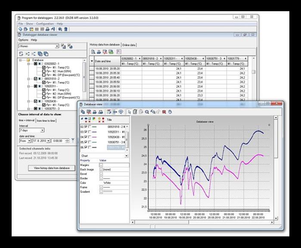The width and height of the screenshot is (301, 248).
Task: Check #2 Hum checkbox under 03920002 - 1
Action: (44, 71)
